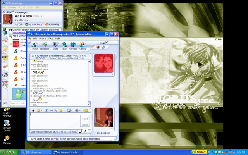Open the font settings A icon
Image resolution: width=248 pixels, height=155 pixels.
click(x=33, y=110)
